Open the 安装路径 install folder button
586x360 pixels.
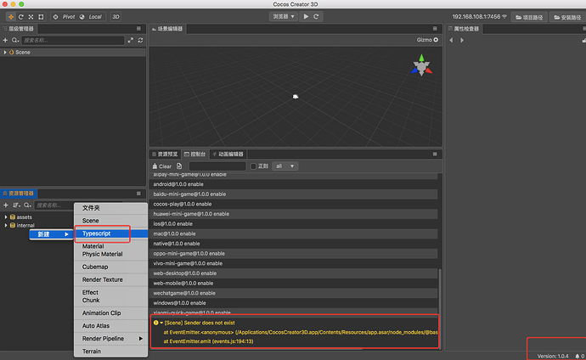pyautogui.click(x=567, y=17)
